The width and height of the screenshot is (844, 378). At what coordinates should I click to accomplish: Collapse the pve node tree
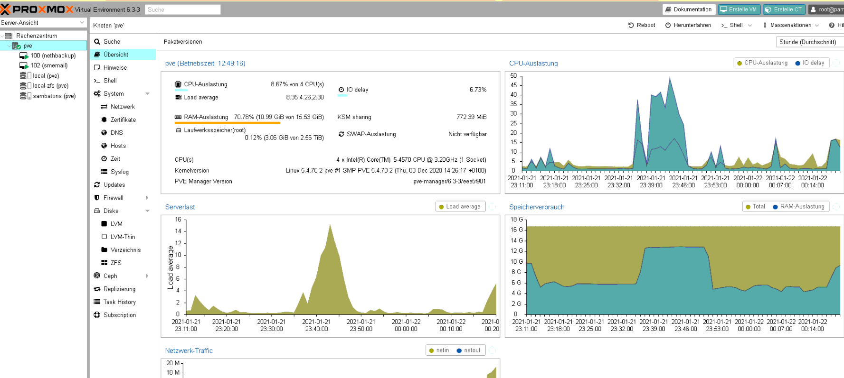pos(9,46)
